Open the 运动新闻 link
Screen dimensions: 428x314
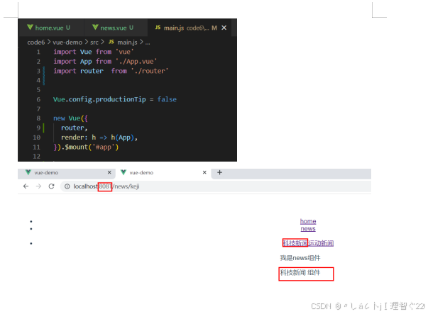[321, 243]
